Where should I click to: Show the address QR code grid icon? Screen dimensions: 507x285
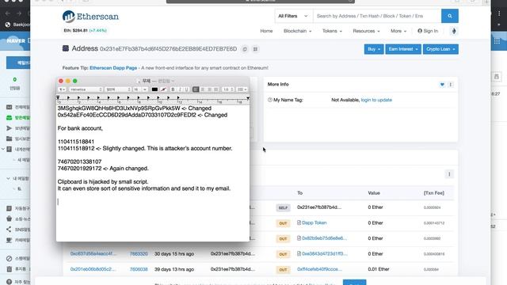coord(255,49)
